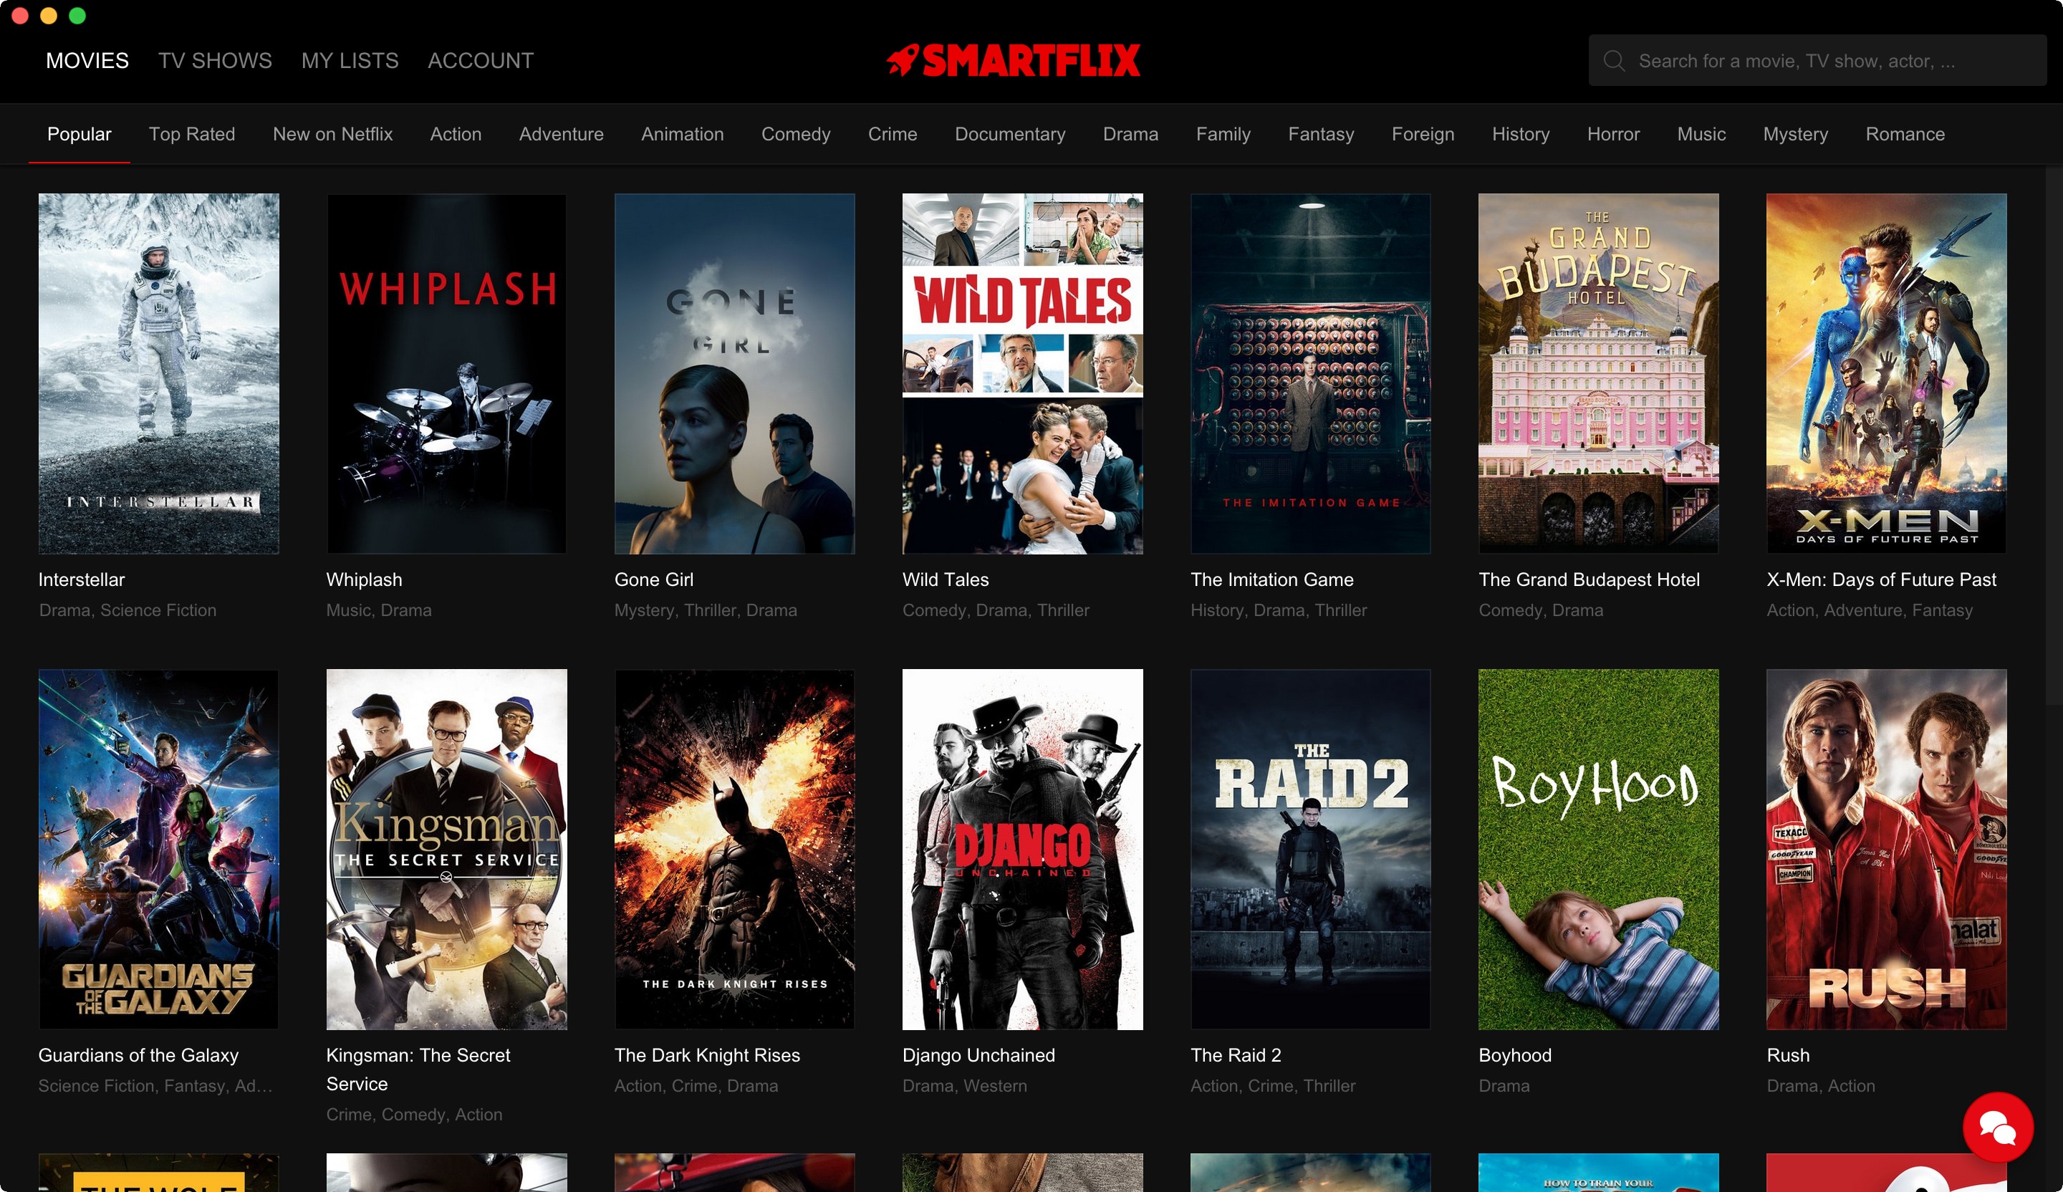
Task: Select the Popular tab
Action: 80,134
